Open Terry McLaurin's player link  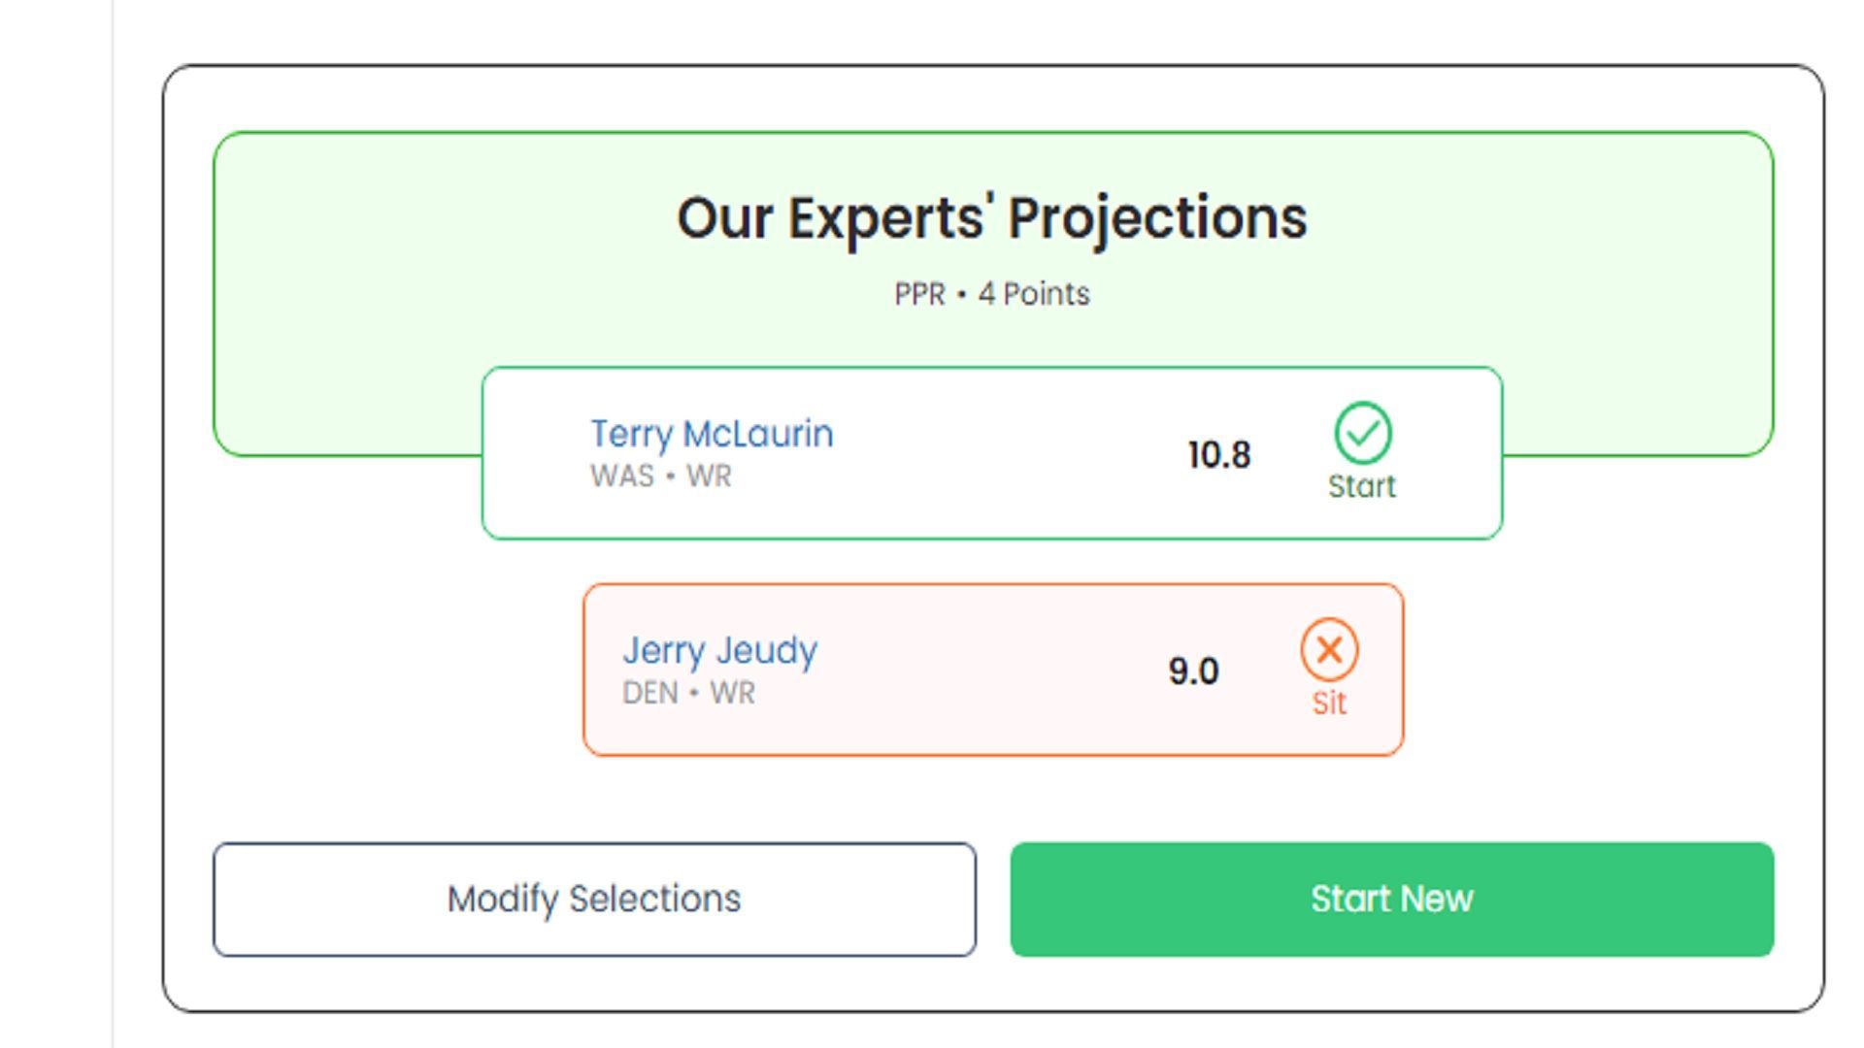(712, 434)
